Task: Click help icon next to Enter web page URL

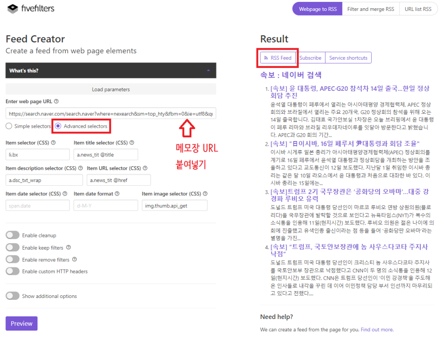Action: (x=56, y=101)
